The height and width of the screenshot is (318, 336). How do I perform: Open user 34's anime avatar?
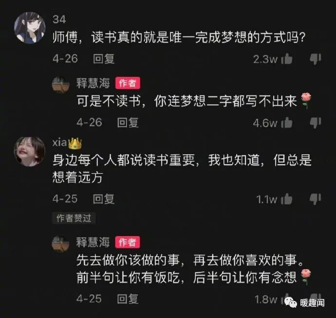click(x=30, y=28)
